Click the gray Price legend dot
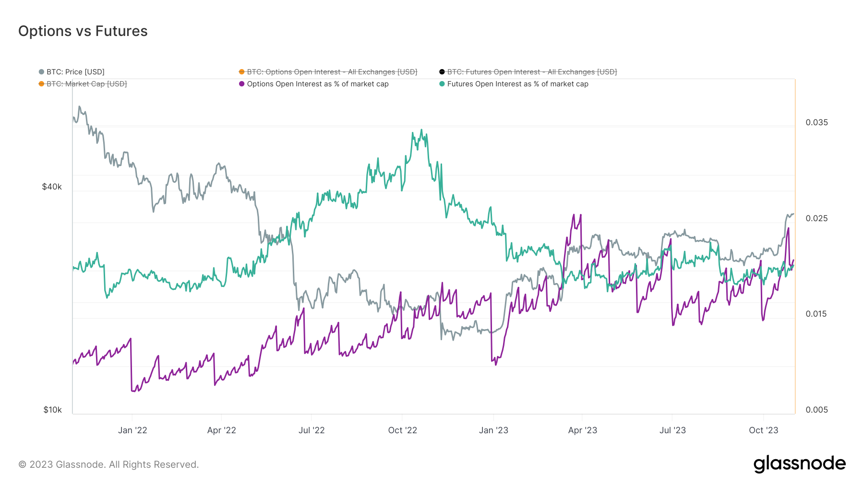The height and width of the screenshot is (486, 864). (41, 72)
